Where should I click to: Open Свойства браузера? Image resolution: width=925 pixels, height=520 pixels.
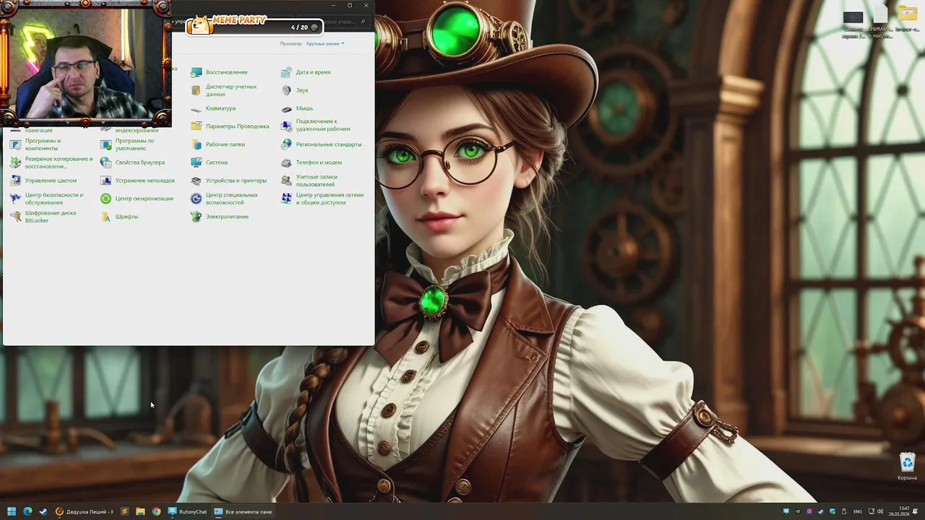[x=133, y=162]
